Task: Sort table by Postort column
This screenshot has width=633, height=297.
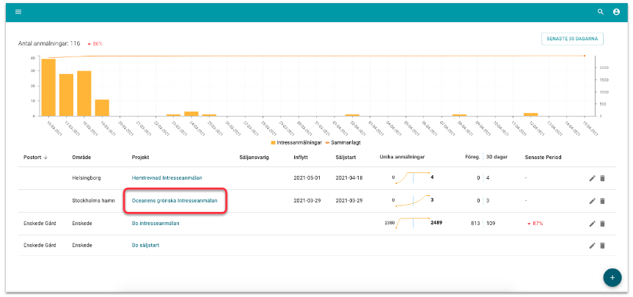Action: (35, 157)
